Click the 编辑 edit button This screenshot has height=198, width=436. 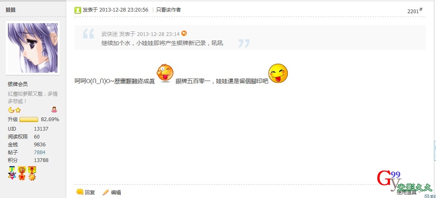(x=112, y=192)
